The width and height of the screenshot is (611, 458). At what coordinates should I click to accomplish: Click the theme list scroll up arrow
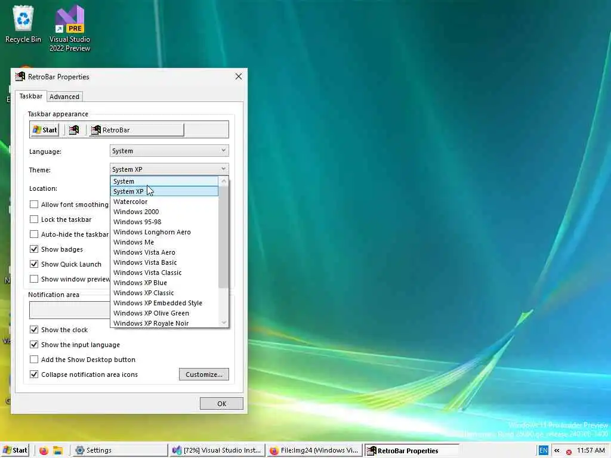point(224,181)
